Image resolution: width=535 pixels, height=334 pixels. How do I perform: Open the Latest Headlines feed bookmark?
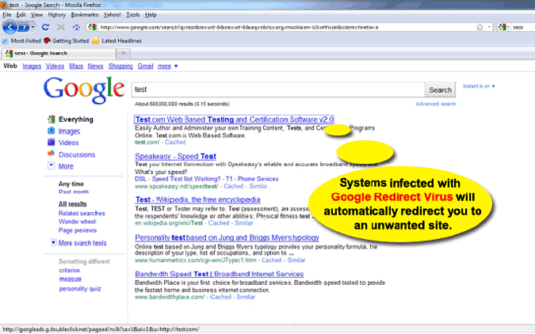pos(117,40)
